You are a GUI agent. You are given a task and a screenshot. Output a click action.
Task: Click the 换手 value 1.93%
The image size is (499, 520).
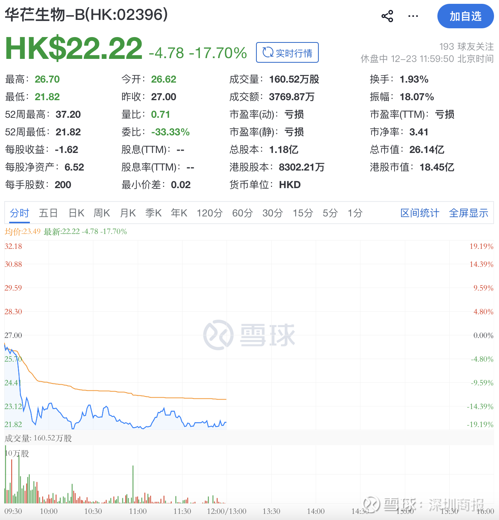click(414, 79)
